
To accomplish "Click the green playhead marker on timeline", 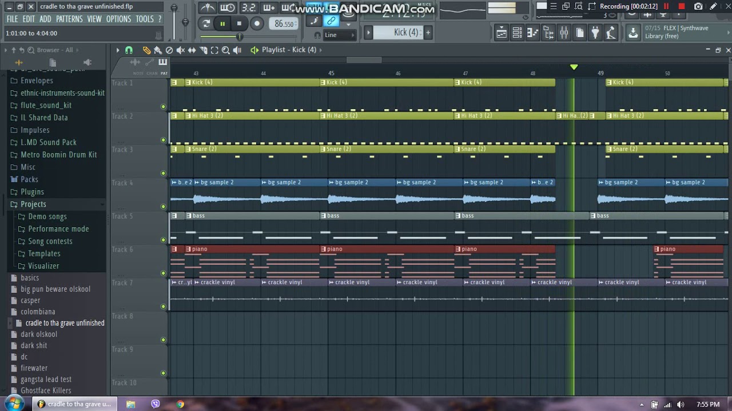I will point(574,67).
